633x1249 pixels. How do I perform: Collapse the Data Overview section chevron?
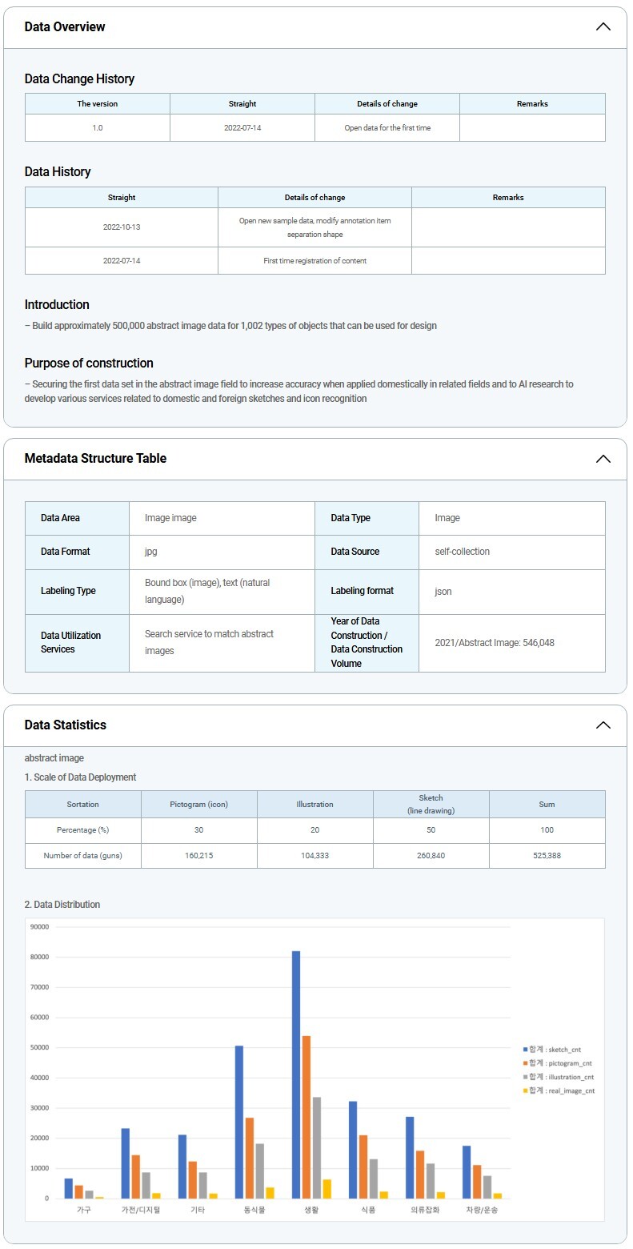click(603, 27)
